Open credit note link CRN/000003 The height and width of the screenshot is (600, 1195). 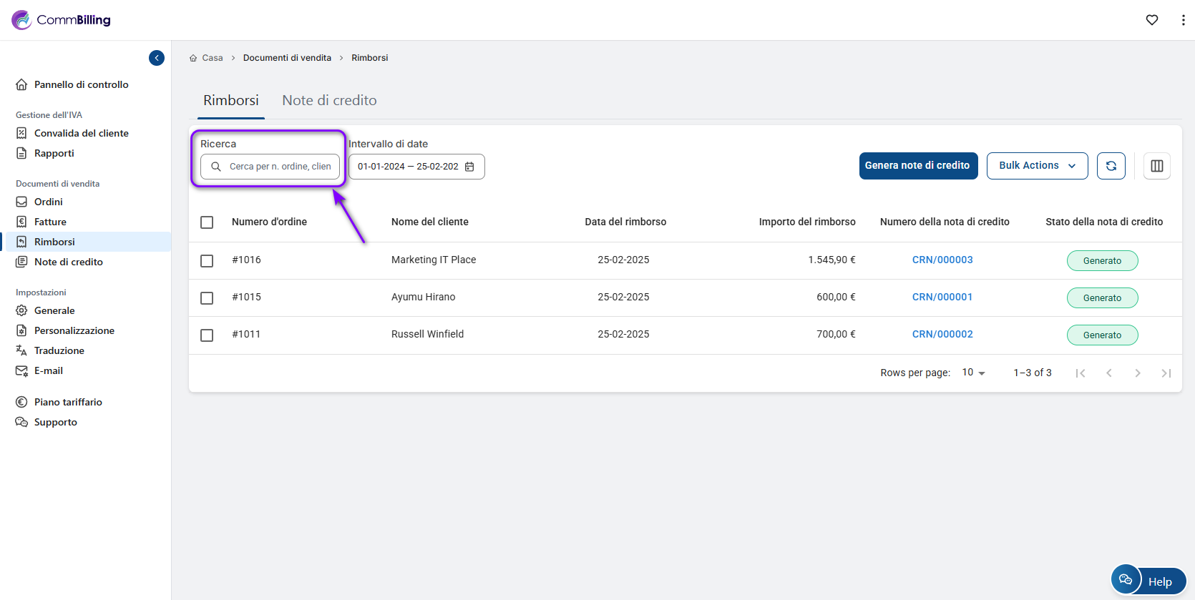[x=942, y=260]
